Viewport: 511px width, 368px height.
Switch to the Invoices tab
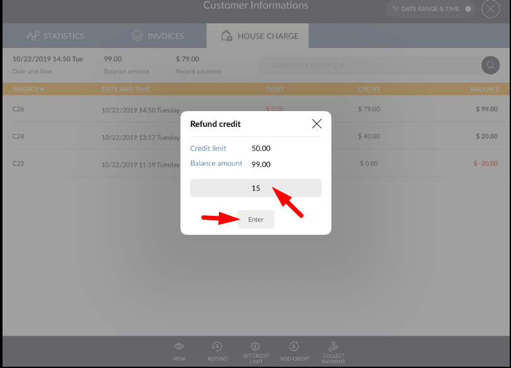point(158,36)
